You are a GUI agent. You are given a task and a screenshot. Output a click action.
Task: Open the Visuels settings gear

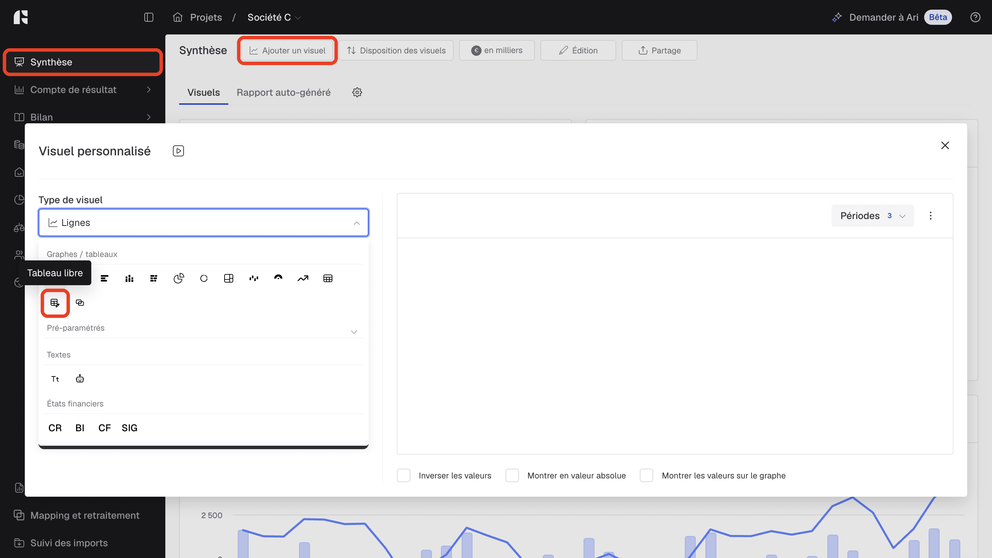tap(357, 92)
